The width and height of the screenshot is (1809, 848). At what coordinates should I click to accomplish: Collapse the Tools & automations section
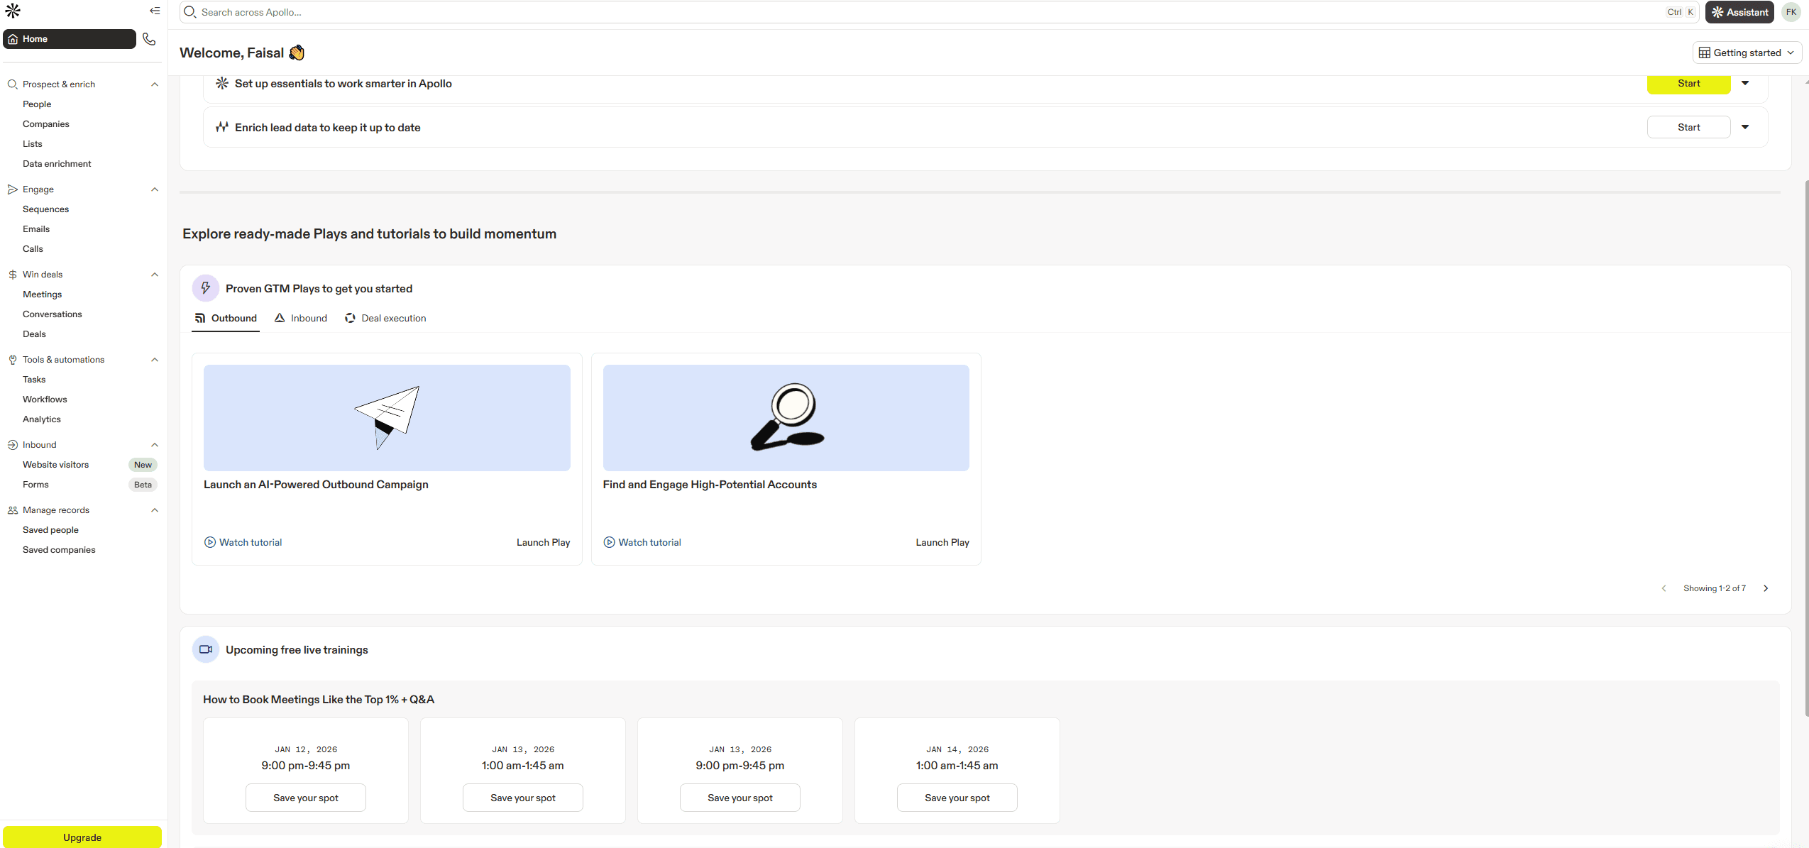coord(155,359)
